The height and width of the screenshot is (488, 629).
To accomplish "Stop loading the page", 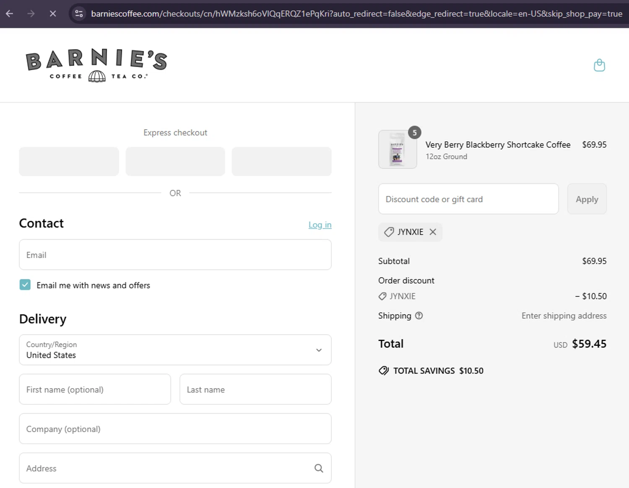I will (53, 13).
